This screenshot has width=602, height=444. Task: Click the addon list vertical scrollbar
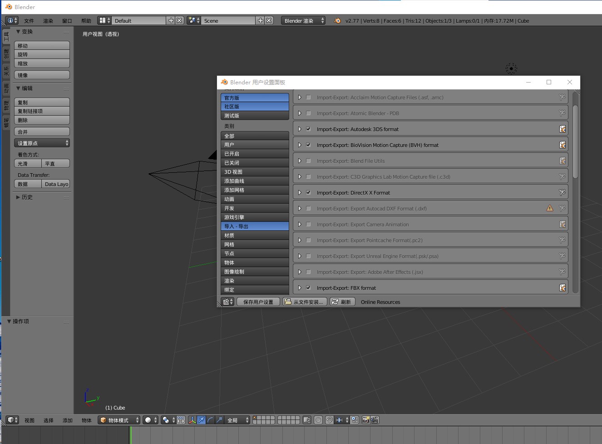(x=575, y=142)
